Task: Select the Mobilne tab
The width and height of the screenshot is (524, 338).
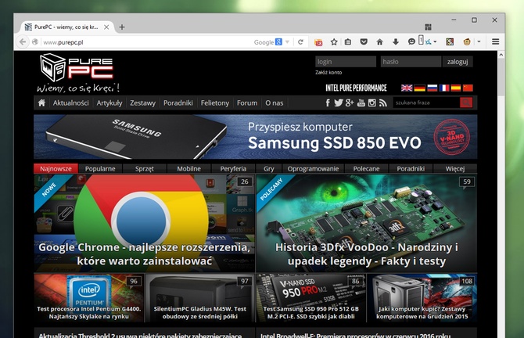Action: click(188, 168)
